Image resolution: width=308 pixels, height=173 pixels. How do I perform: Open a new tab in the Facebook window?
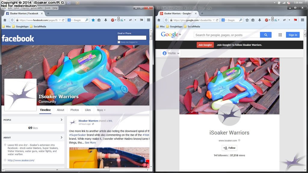[x=48, y=14]
